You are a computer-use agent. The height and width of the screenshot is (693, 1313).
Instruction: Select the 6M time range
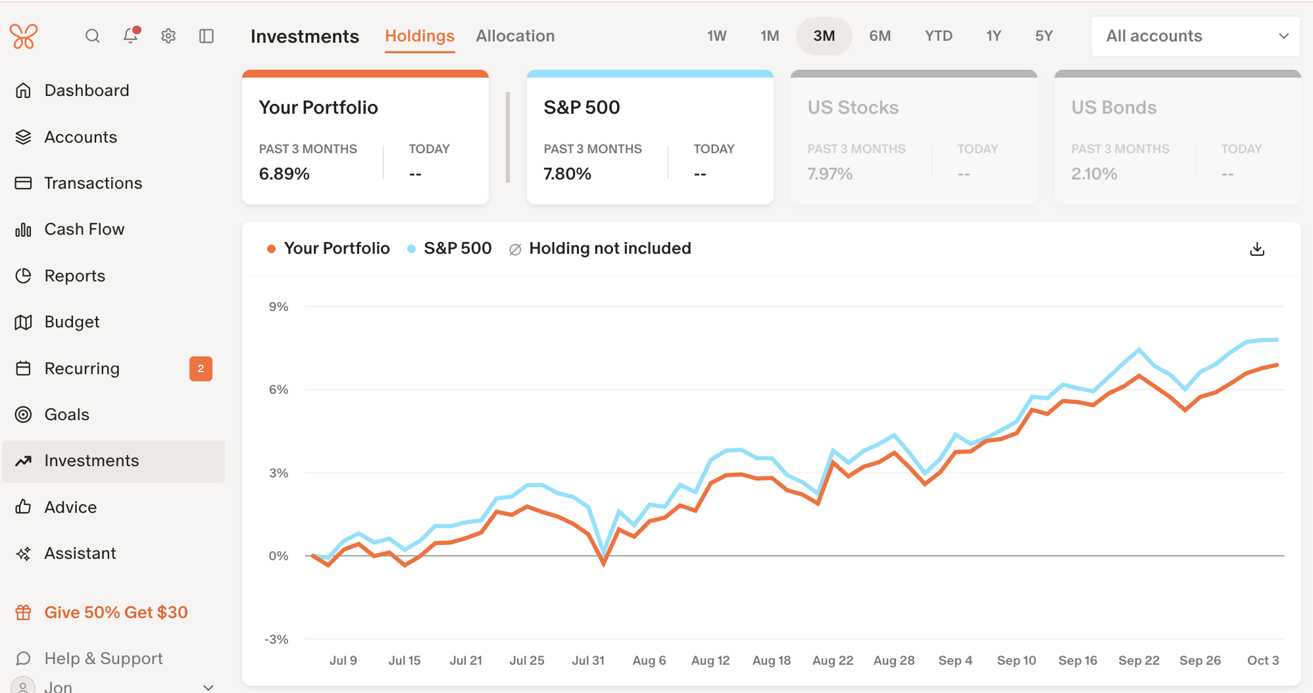click(879, 36)
